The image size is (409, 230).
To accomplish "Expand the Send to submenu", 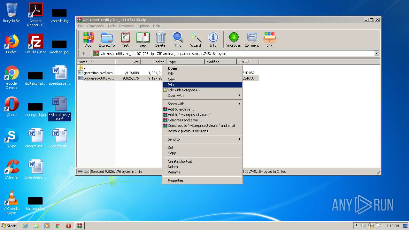I will tap(202, 139).
